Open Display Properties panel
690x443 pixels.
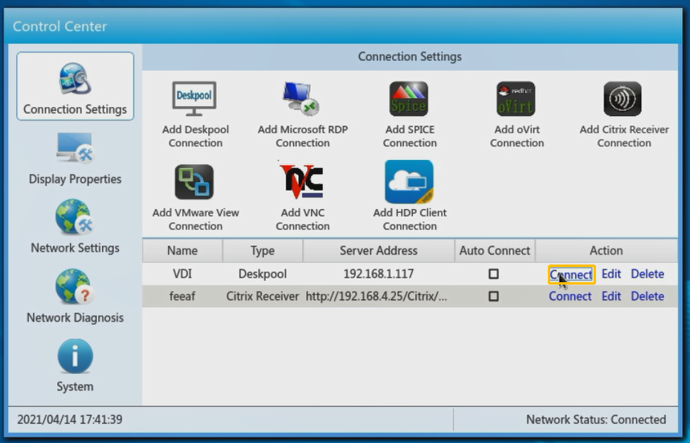76,158
